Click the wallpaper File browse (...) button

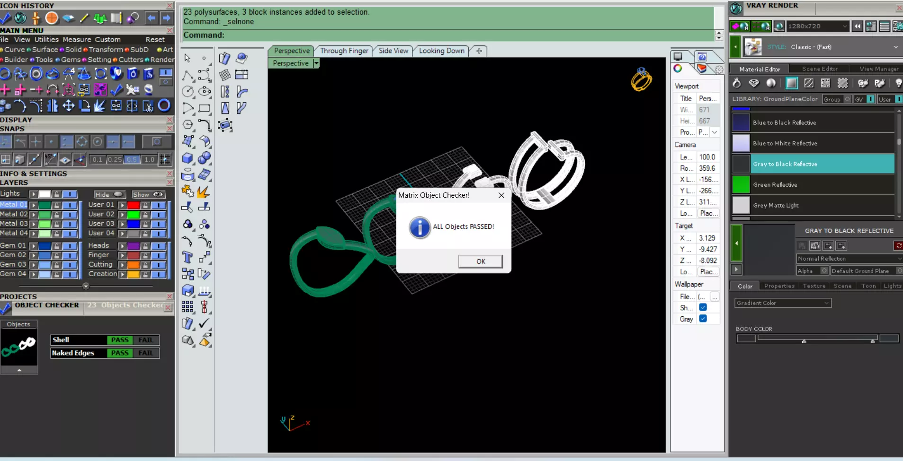pos(715,296)
